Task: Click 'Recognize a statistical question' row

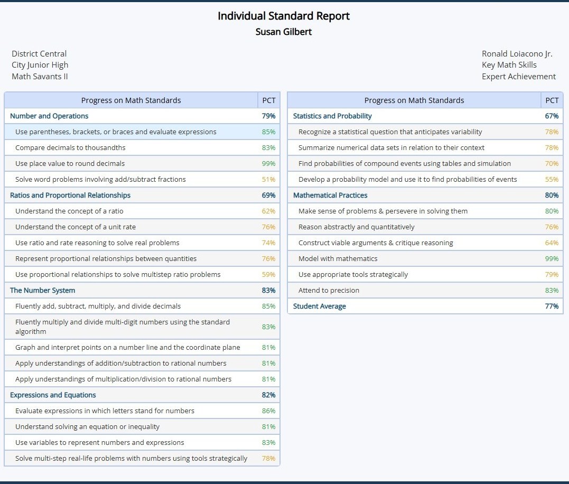Action: coord(425,132)
